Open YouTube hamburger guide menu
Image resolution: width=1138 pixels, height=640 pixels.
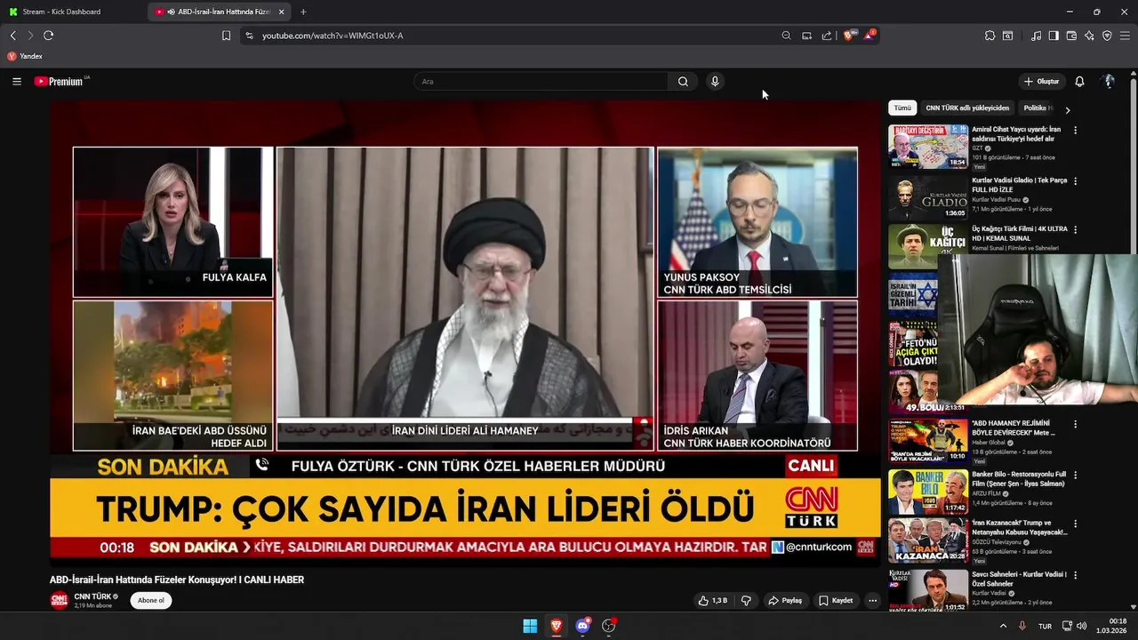pyautogui.click(x=17, y=81)
